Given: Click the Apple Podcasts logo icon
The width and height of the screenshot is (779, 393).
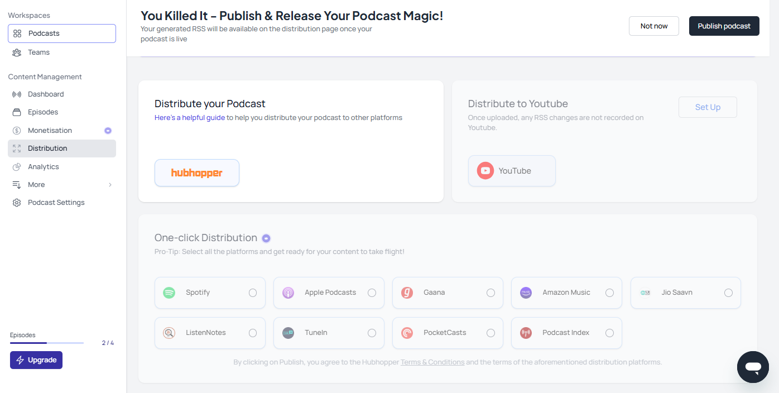Looking at the screenshot, I should pyautogui.click(x=288, y=293).
